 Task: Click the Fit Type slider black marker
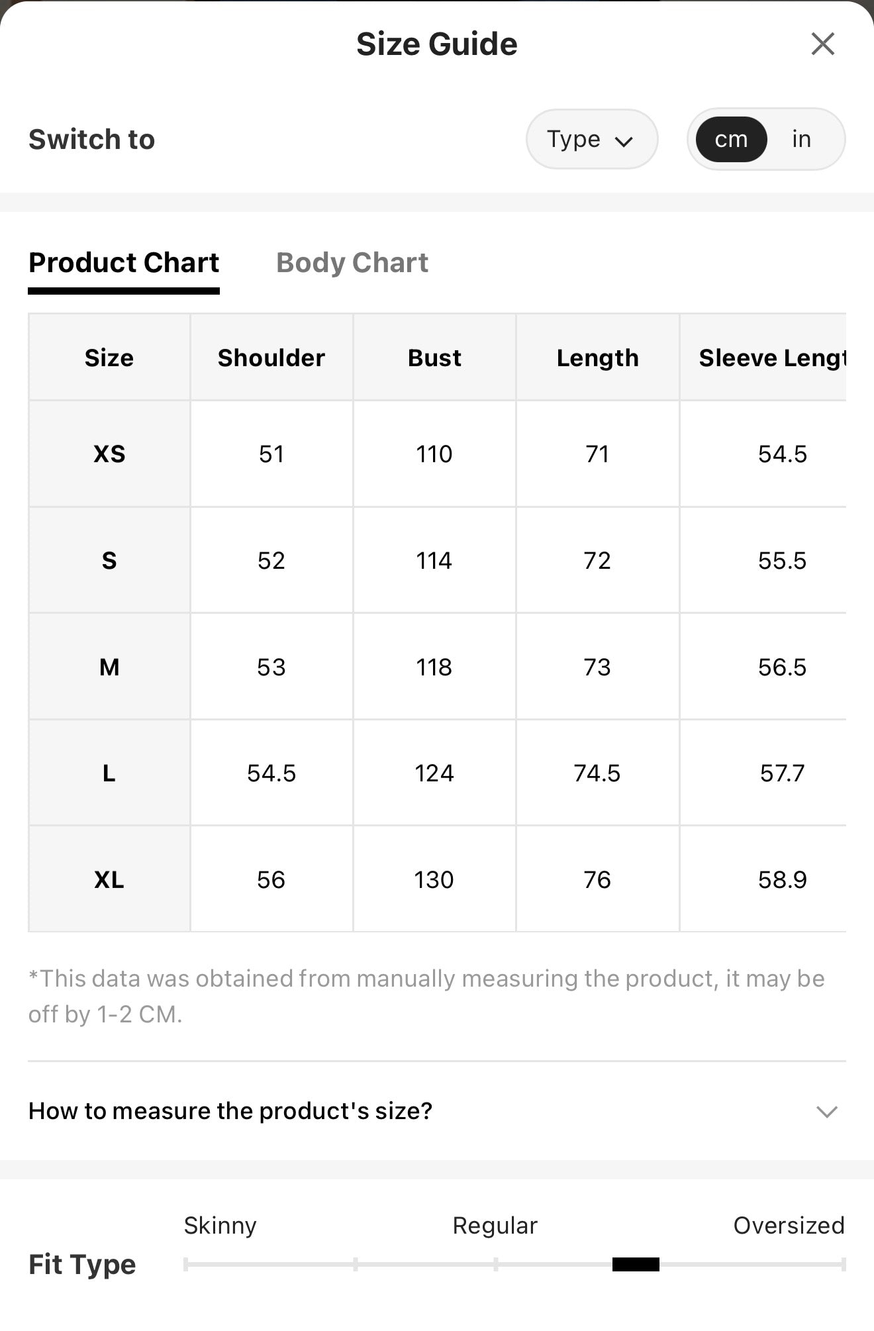(636, 1264)
